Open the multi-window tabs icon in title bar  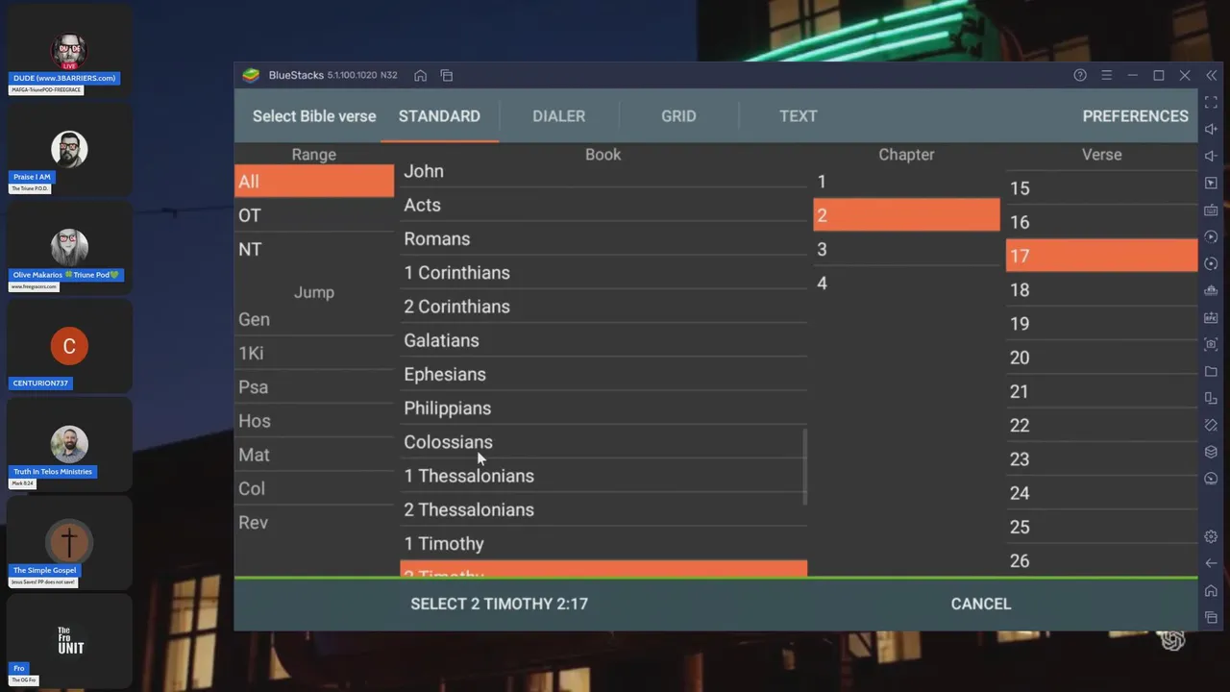(447, 75)
